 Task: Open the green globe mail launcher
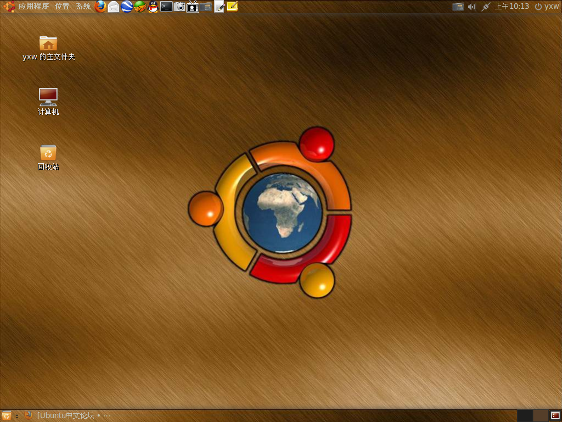(140, 7)
